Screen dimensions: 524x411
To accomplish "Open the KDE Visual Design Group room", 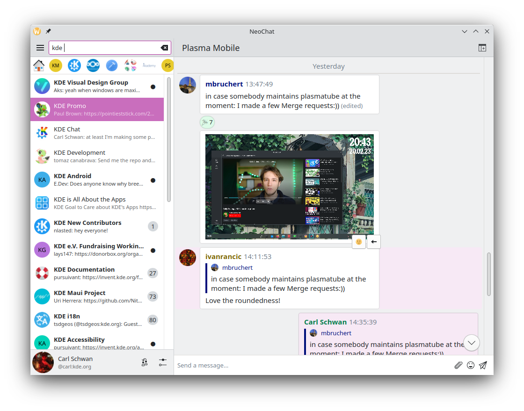I will click(x=97, y=86).
